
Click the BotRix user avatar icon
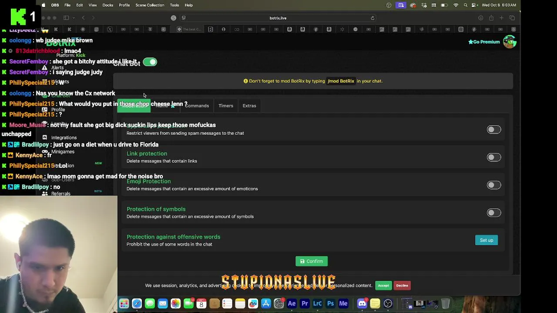510,42
